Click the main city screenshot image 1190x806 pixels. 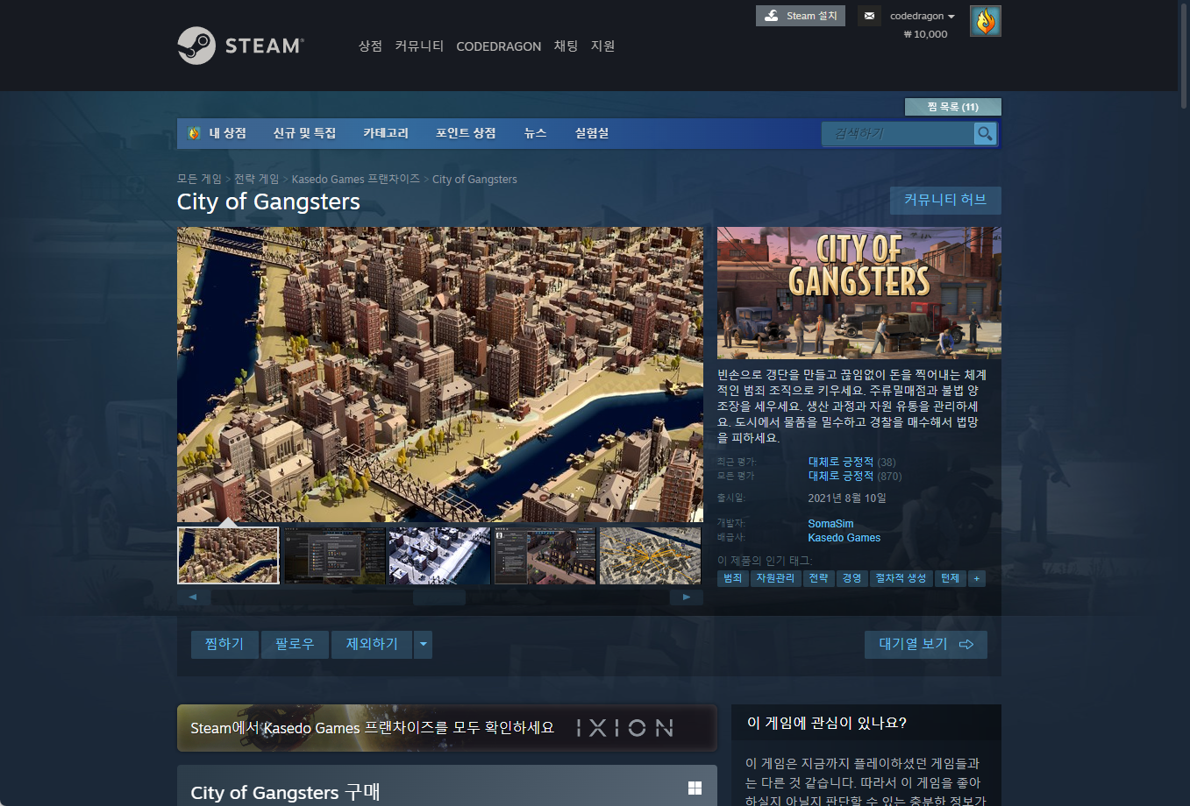[x=440, y=375]
